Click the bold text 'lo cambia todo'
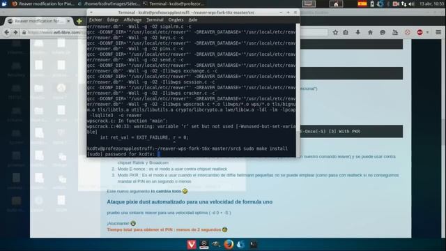 click(166, 191)
